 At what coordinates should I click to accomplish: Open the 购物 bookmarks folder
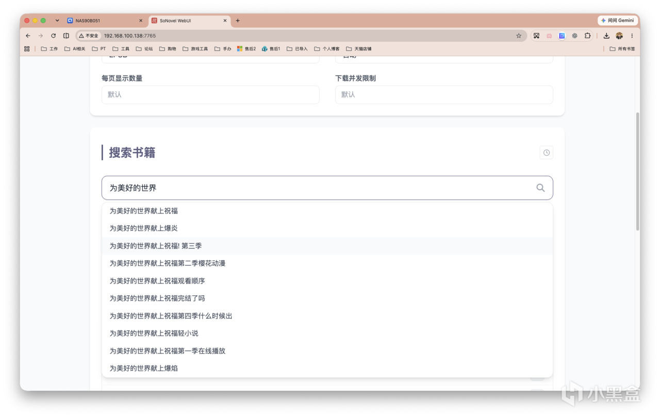(168, 48)
